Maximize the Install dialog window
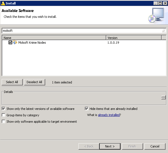 160,3
